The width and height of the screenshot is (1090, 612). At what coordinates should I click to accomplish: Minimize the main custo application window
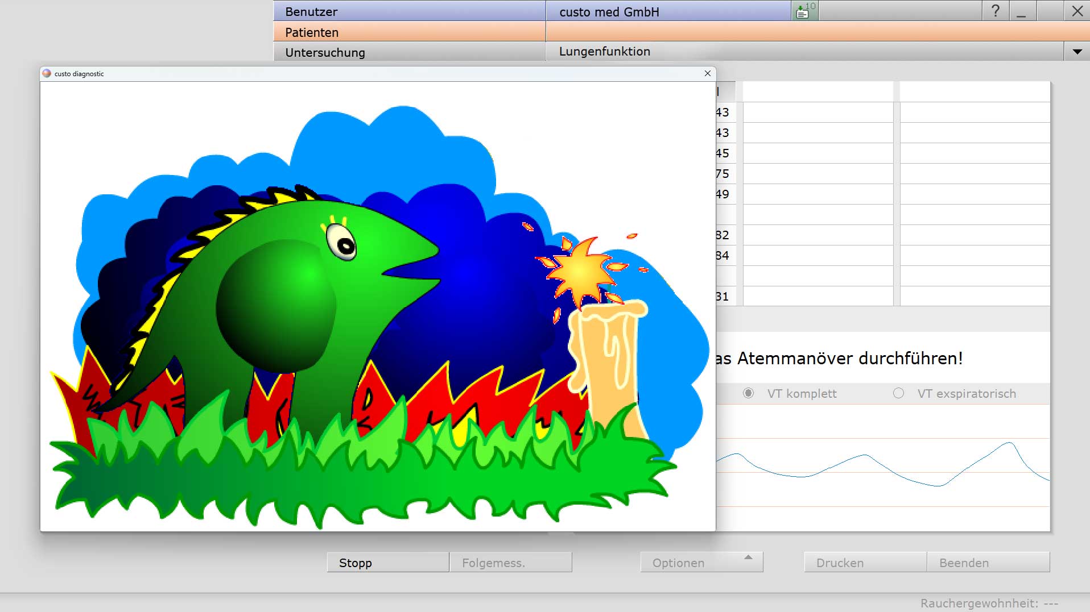[x=1022, y=11]
